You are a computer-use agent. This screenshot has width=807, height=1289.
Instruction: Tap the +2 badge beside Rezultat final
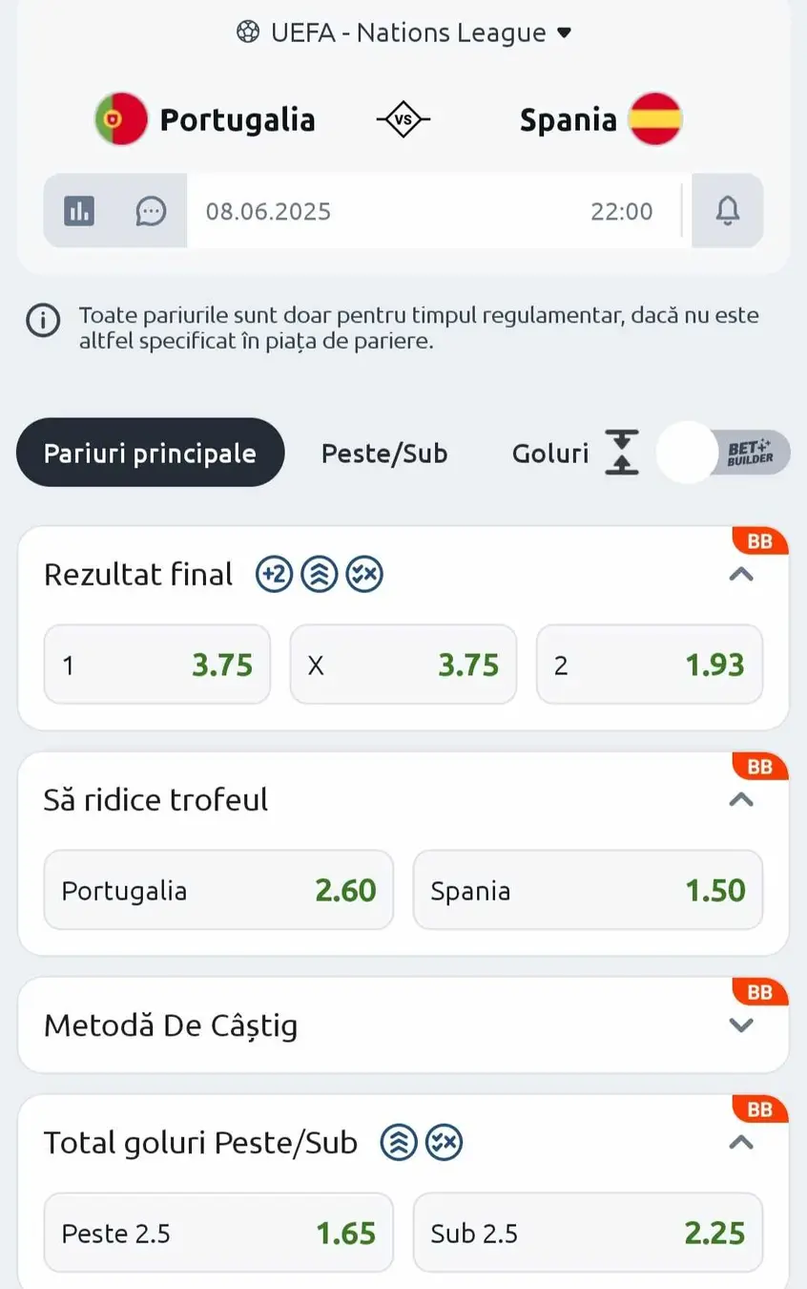click(275, 575)
